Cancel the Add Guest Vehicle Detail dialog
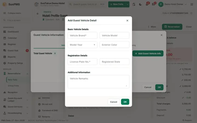197x123 pixels. coord(114,102)
